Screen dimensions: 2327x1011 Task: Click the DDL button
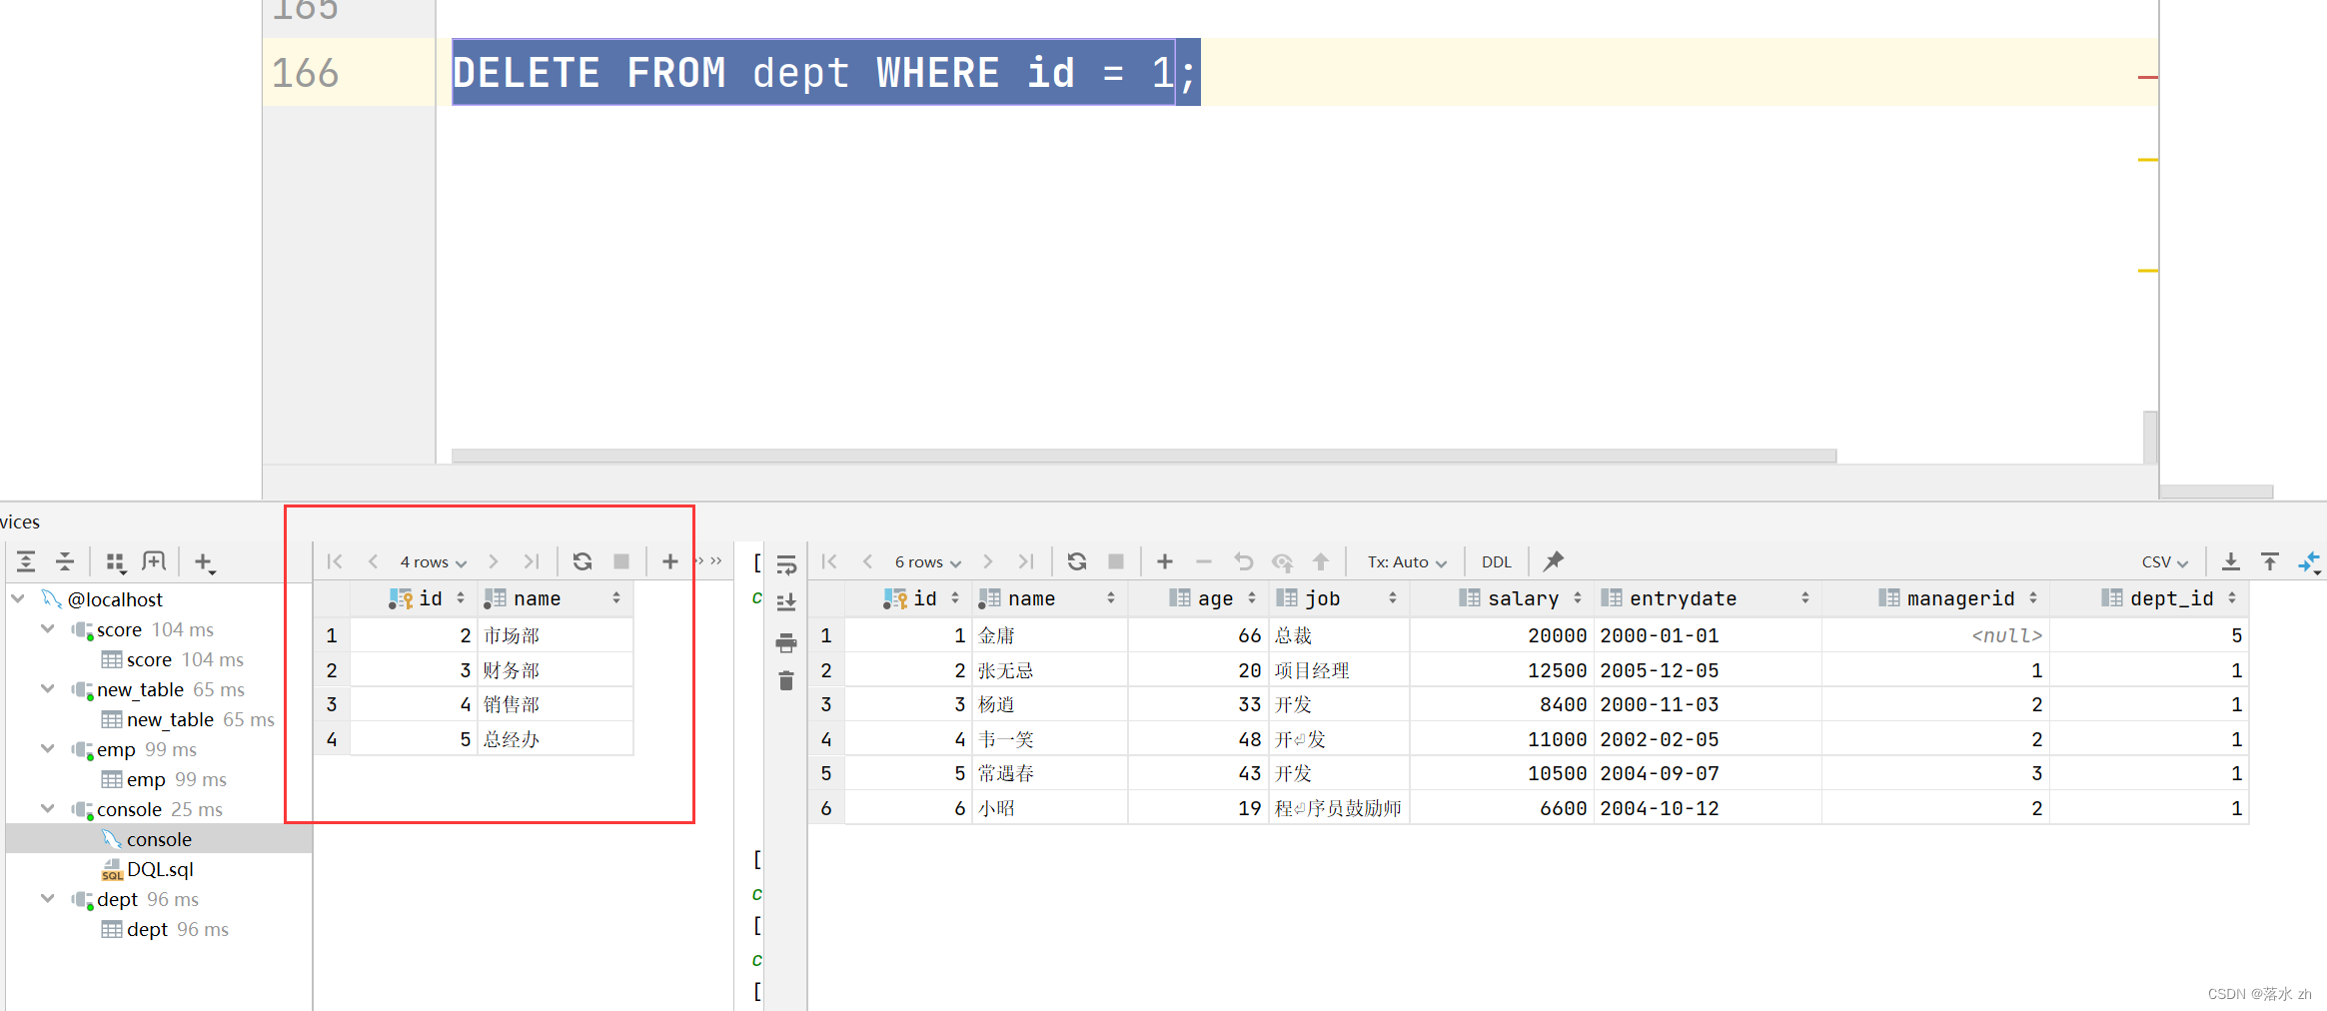coord(1496,562)
